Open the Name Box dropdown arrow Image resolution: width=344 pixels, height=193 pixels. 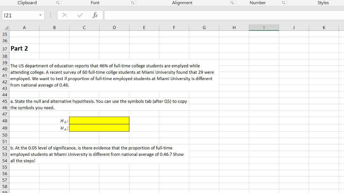(x=40, y=15)
